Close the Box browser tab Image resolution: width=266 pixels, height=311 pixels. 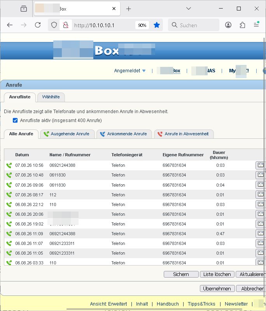(114, 9)
